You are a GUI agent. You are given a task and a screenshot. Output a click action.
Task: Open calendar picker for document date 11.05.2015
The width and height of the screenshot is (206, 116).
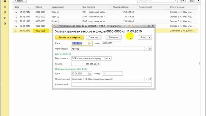pos(90,43)
